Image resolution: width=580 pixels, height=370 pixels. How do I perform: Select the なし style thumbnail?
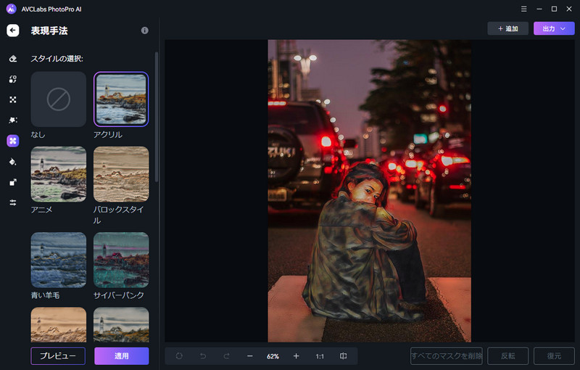59,99
